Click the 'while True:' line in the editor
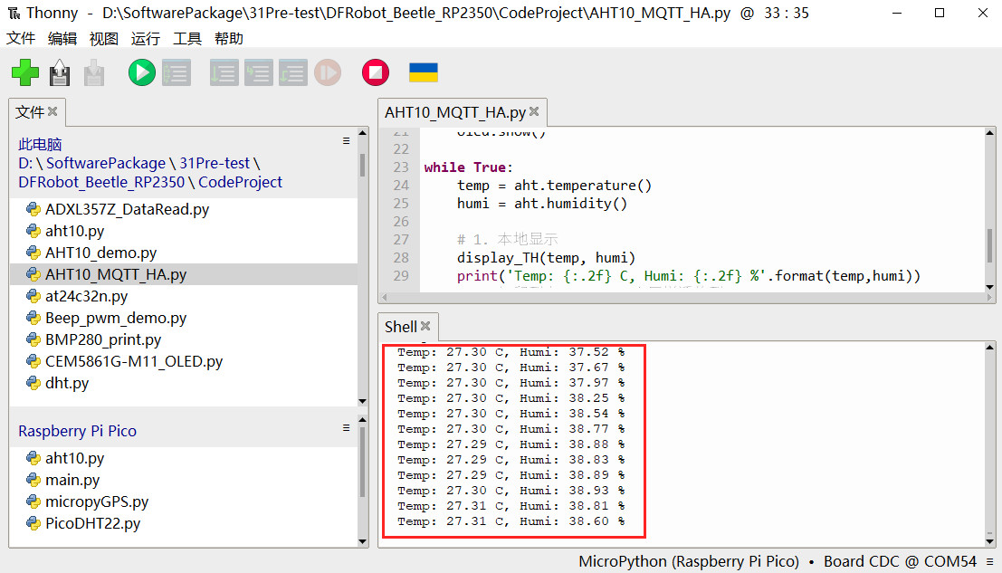Screen dimensions: 1002x573 point(468,167)
